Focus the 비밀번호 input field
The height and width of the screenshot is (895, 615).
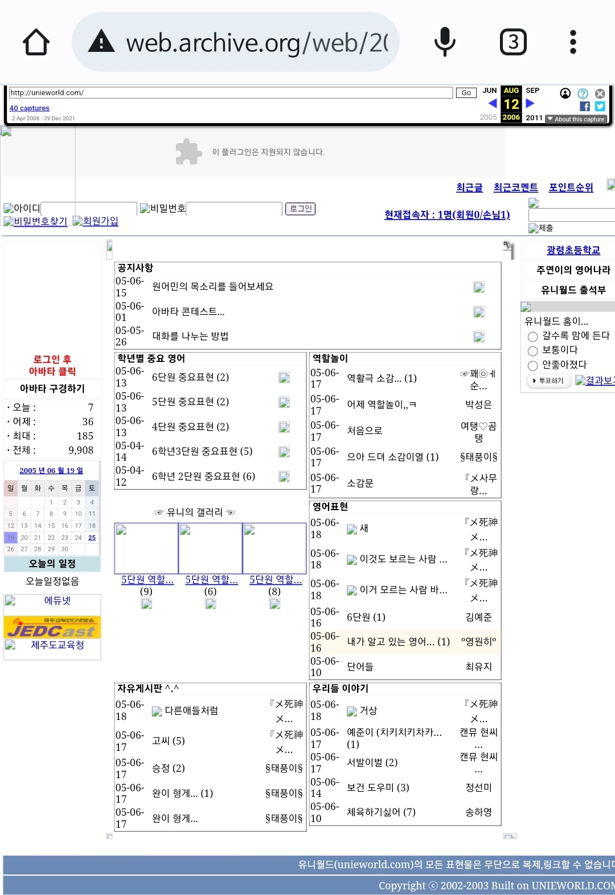(234, 209)
